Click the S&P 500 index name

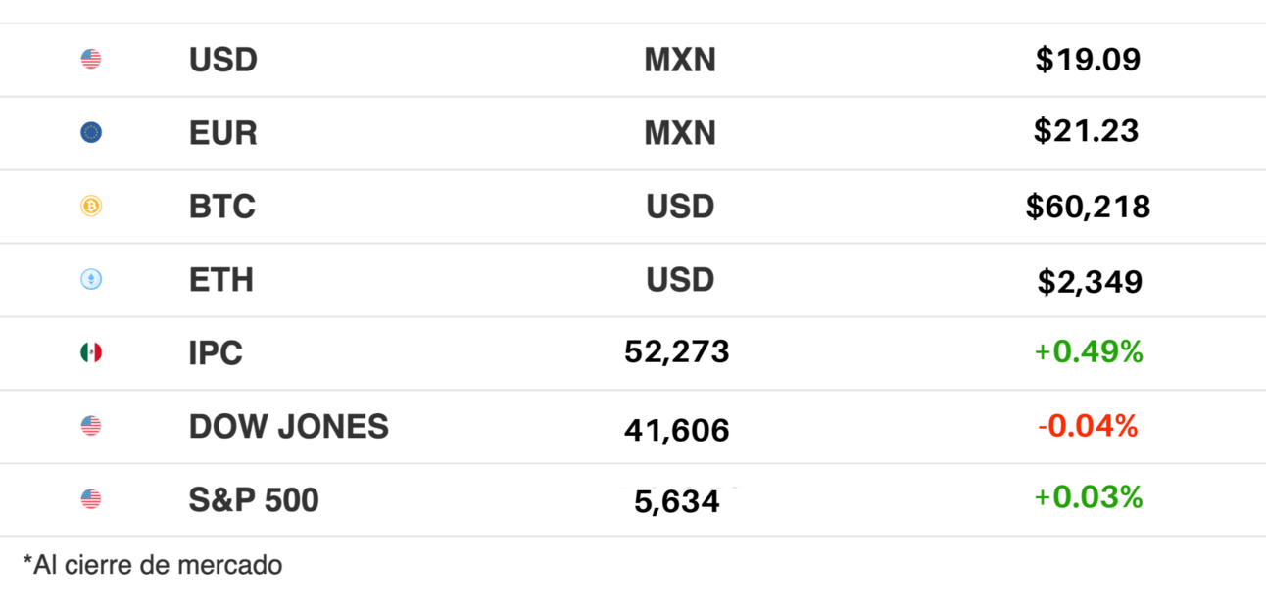[x=254, y=499]
